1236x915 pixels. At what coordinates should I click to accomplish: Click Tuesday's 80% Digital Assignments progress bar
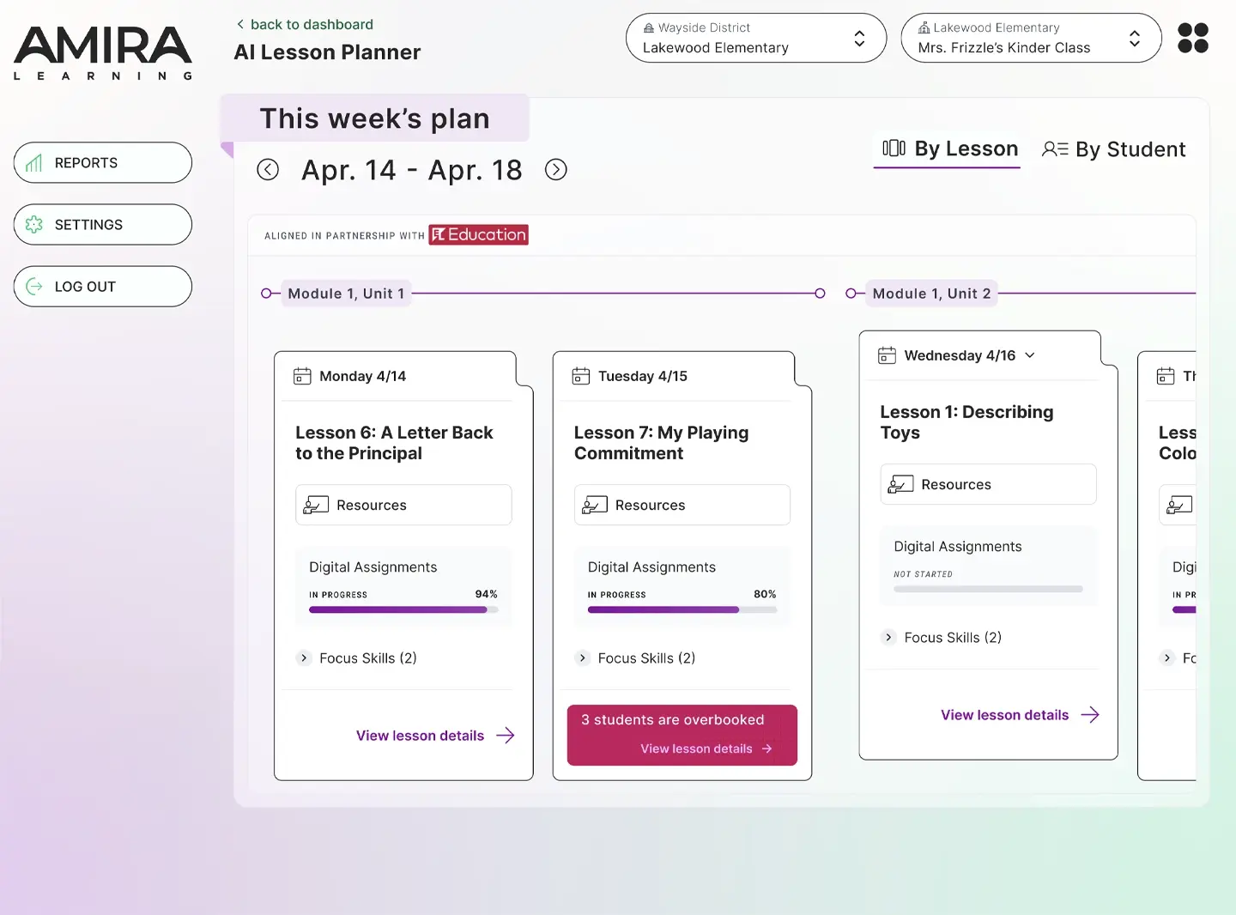(x=682, y=609)
